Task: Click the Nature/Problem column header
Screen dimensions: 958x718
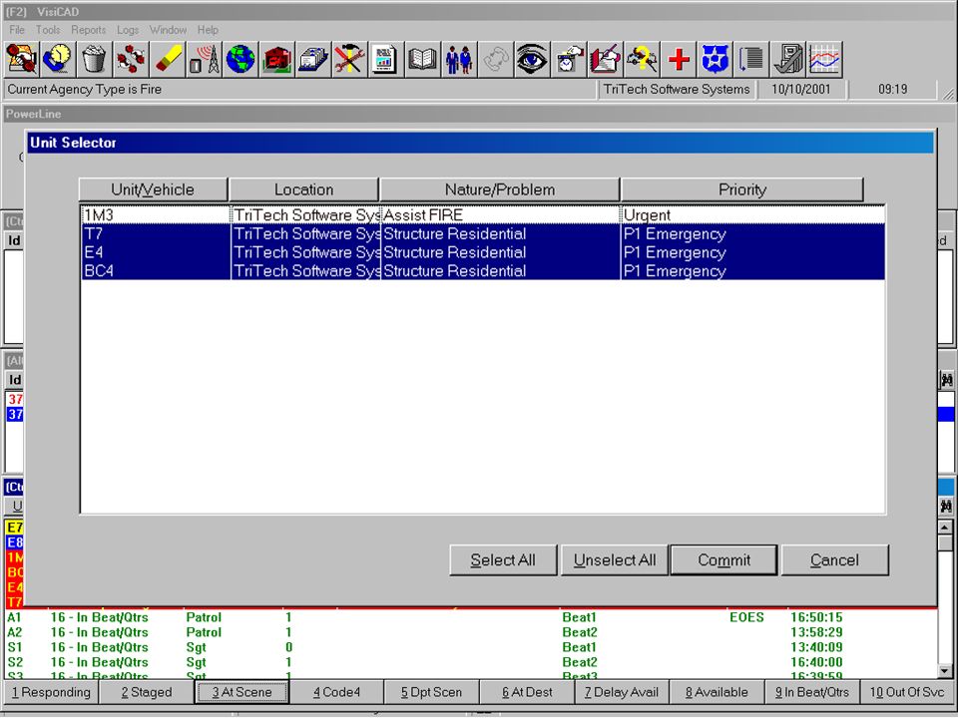Action: click(x=500, y=189)
